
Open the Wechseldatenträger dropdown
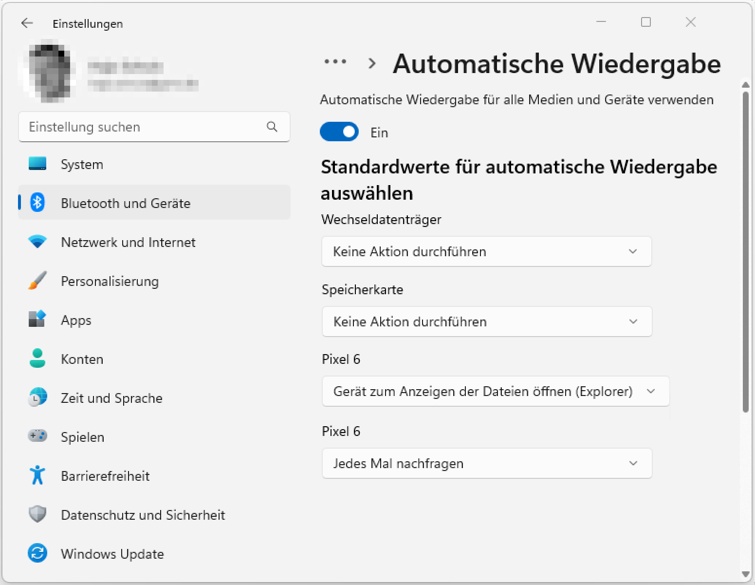(486, 251)
